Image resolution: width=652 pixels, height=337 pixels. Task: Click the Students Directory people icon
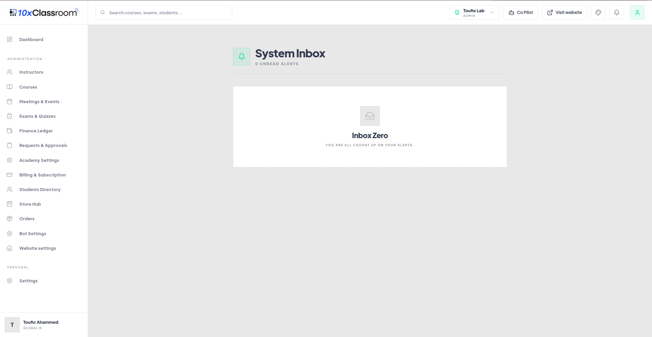[x=10, y=189]
